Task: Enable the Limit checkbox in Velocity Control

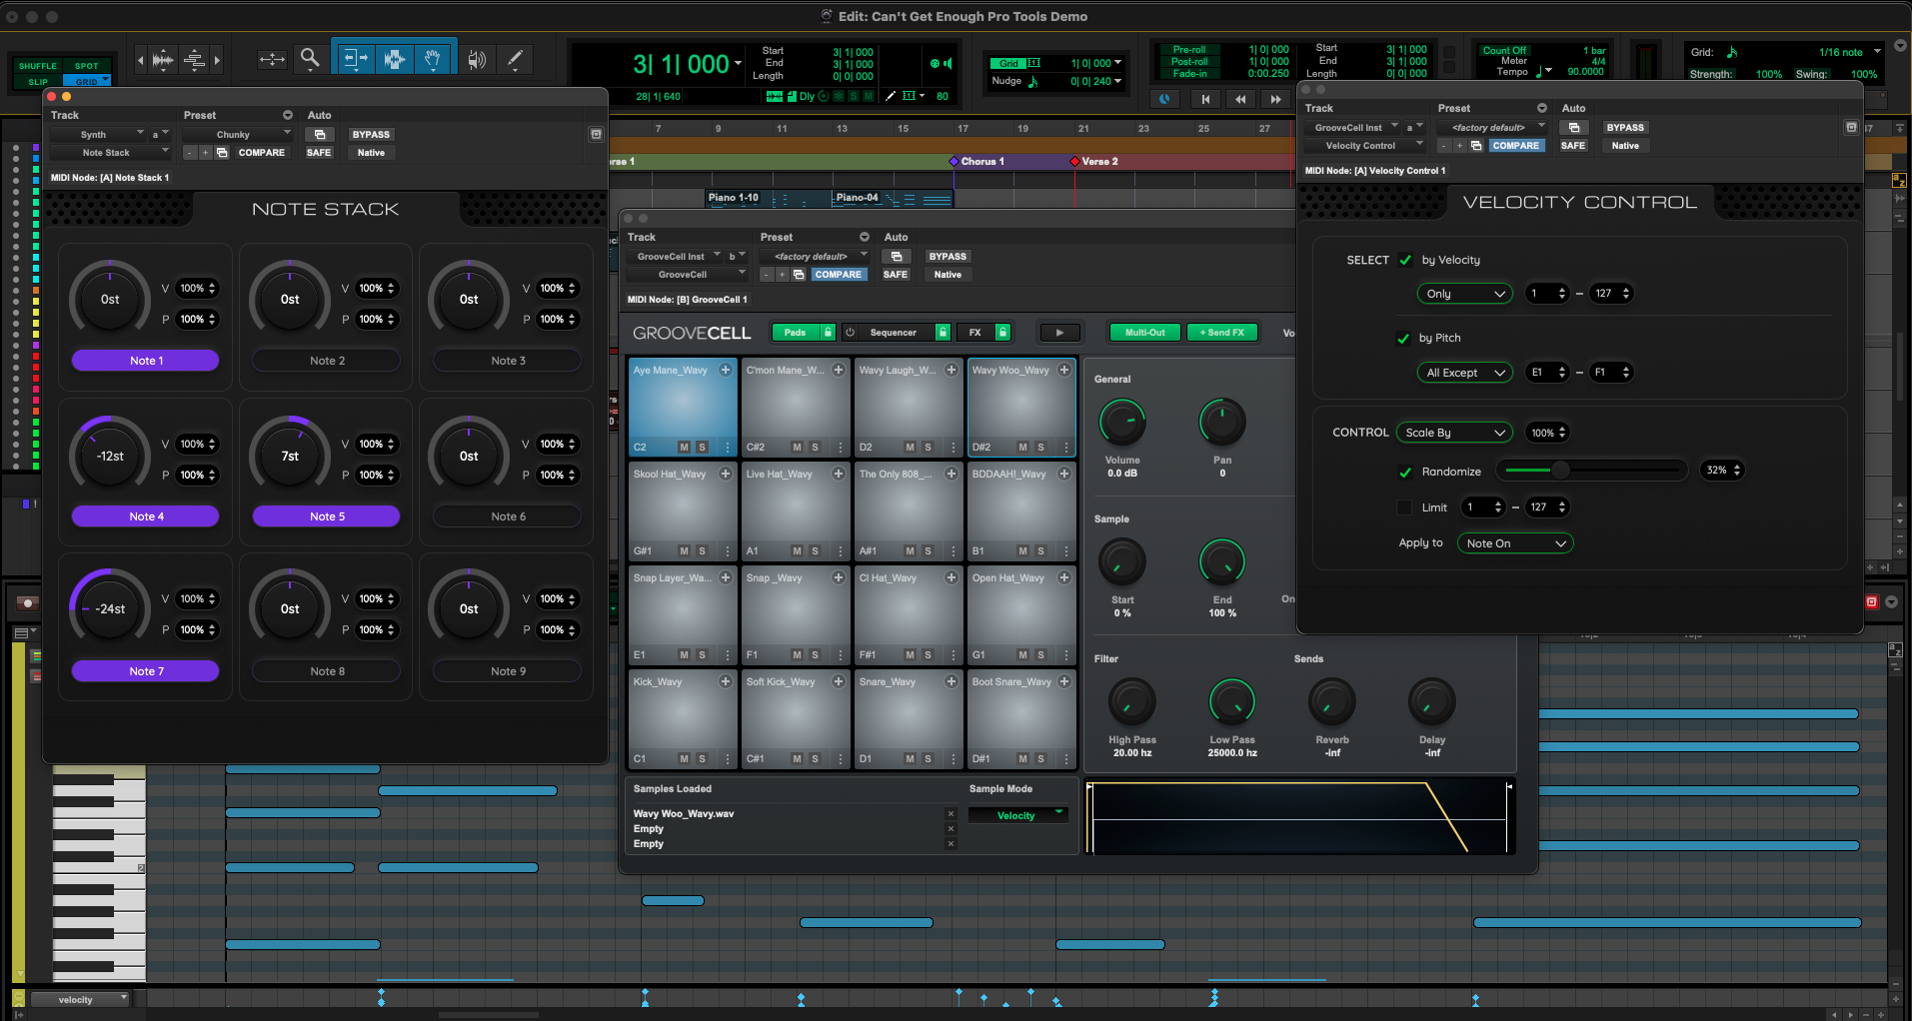Action: pyautogui.click(x=1403, y=508)
